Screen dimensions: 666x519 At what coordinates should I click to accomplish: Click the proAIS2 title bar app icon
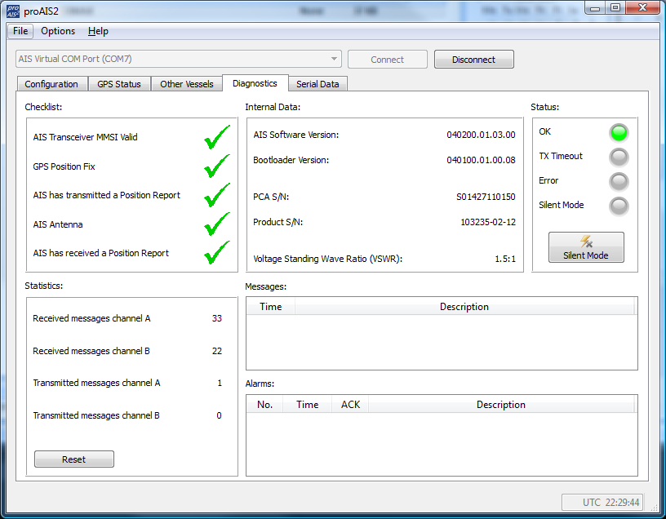(x=14, y=9)
